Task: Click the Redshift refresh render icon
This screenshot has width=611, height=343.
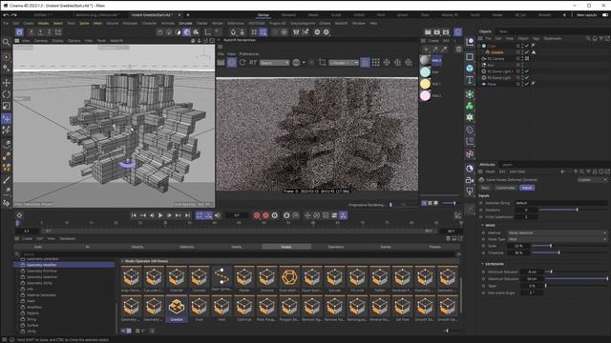Action: 242,62
